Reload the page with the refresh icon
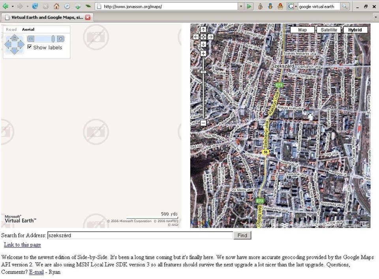Viewport: 379px width, 279px height. 35,6
